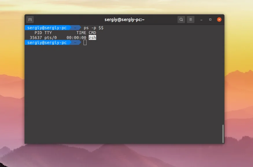Click the TIME column value 00:00:00
Viewport: 253px width, 167px height.
[x=77, y=37]
